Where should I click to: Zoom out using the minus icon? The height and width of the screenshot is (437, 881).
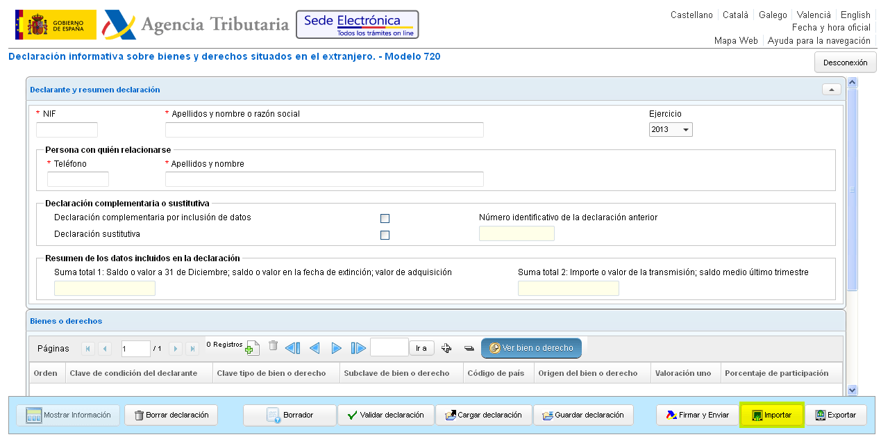pos(469,347)
